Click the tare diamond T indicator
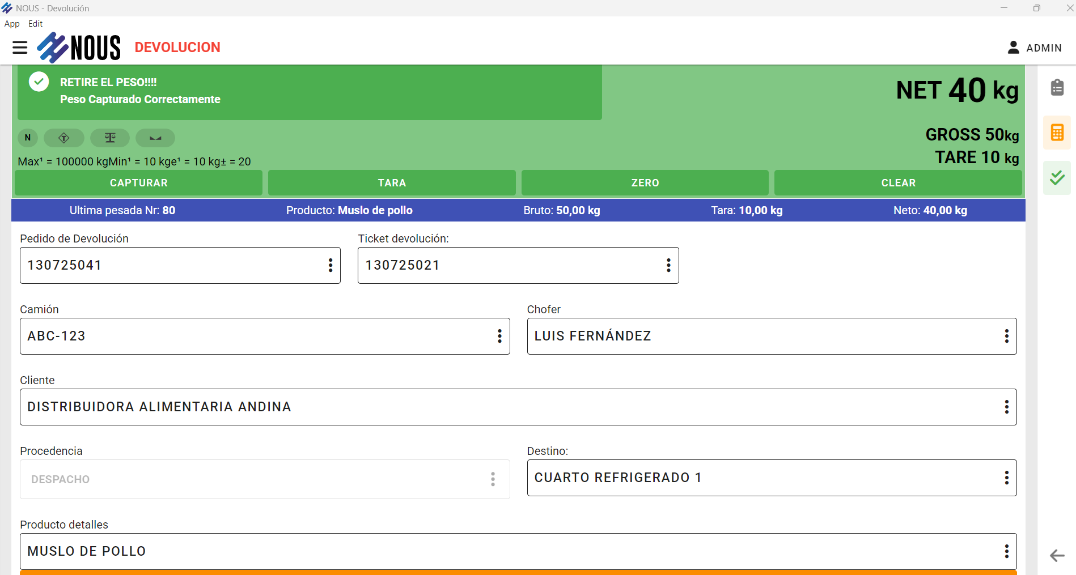1076x575 pixels. pos(64,138)
